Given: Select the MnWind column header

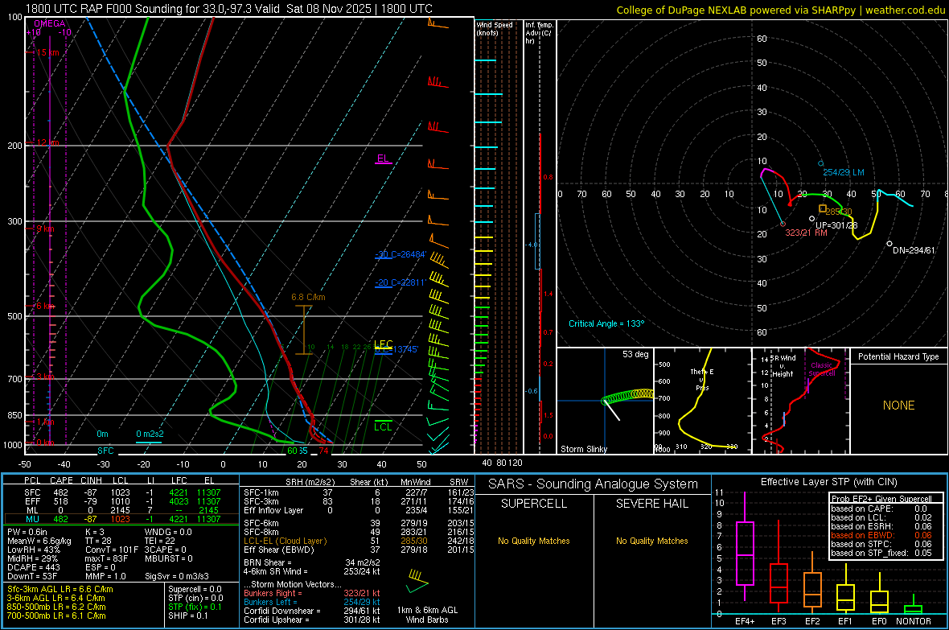Looking at the screenshot, I should [x=415, y=482].
